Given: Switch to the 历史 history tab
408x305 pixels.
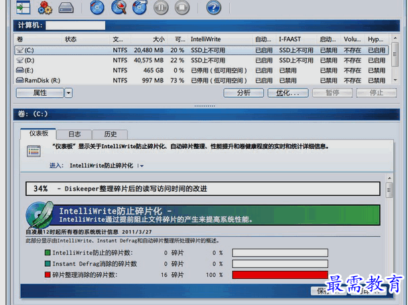Looking at the screenshot, I should point(111,134).
